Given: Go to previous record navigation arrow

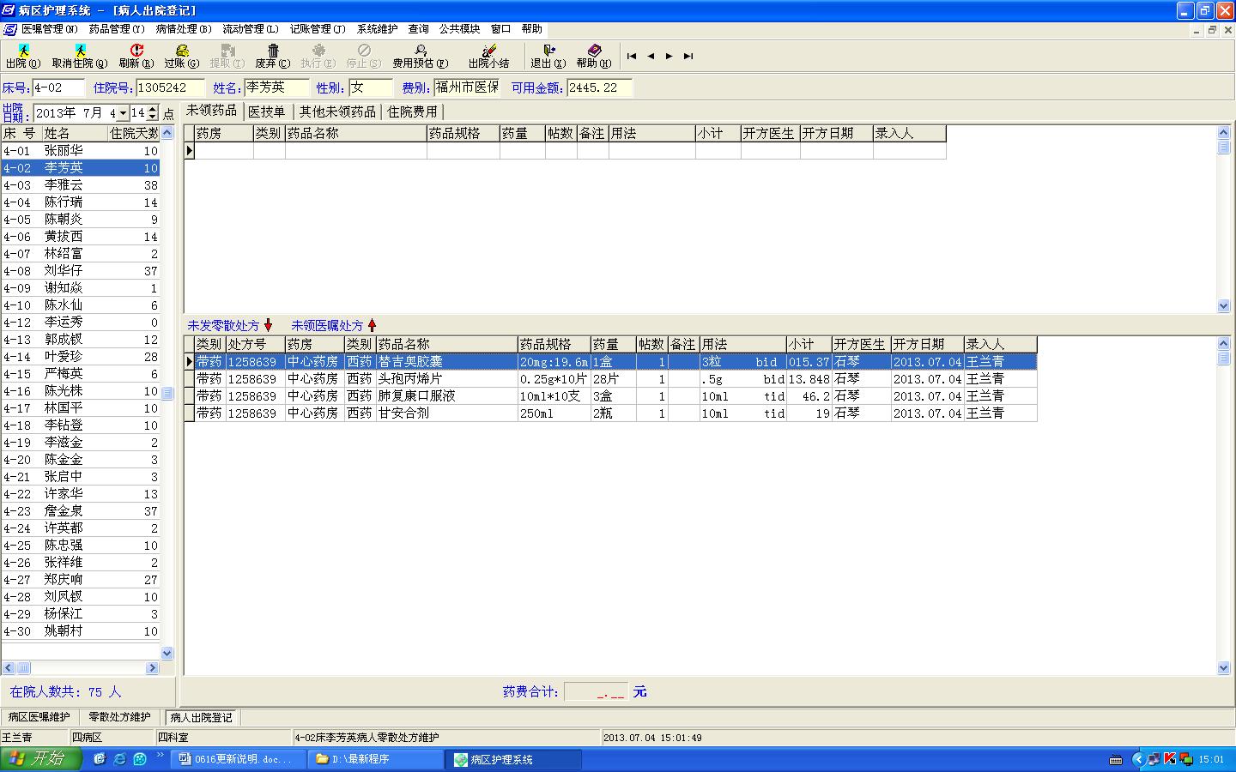Looking at the screenshot, I should pyautogui.click(x=651, y=56).
